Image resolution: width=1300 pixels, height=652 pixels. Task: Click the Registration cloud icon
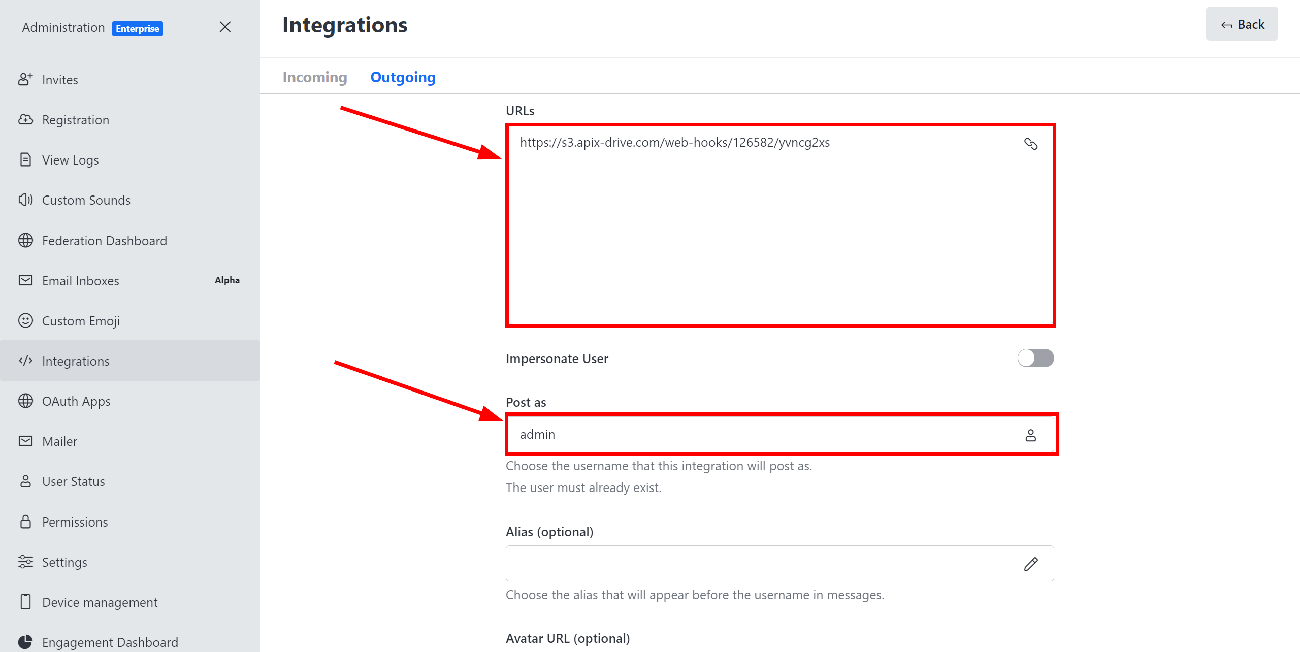click(25, 119)
